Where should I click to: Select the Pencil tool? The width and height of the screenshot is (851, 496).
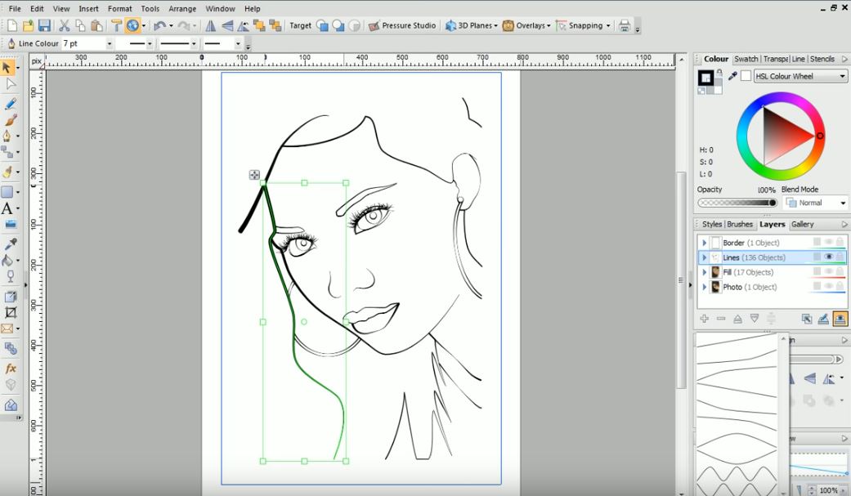click(10, 104)
